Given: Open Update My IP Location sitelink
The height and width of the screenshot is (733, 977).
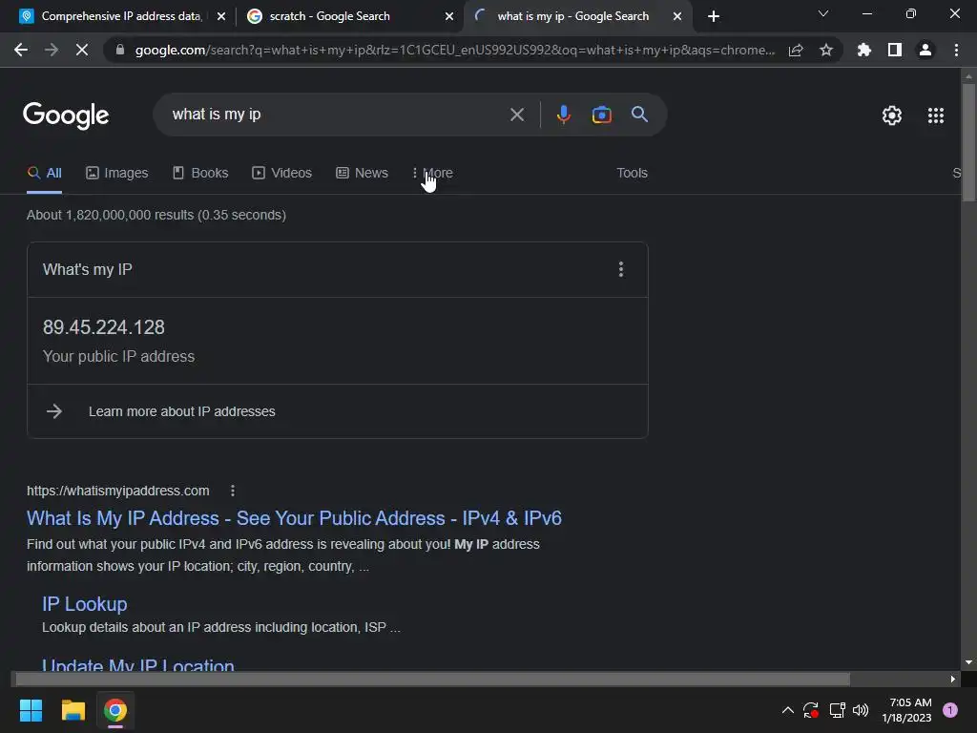Looking at the screenshot, I should tap(138, 664).
